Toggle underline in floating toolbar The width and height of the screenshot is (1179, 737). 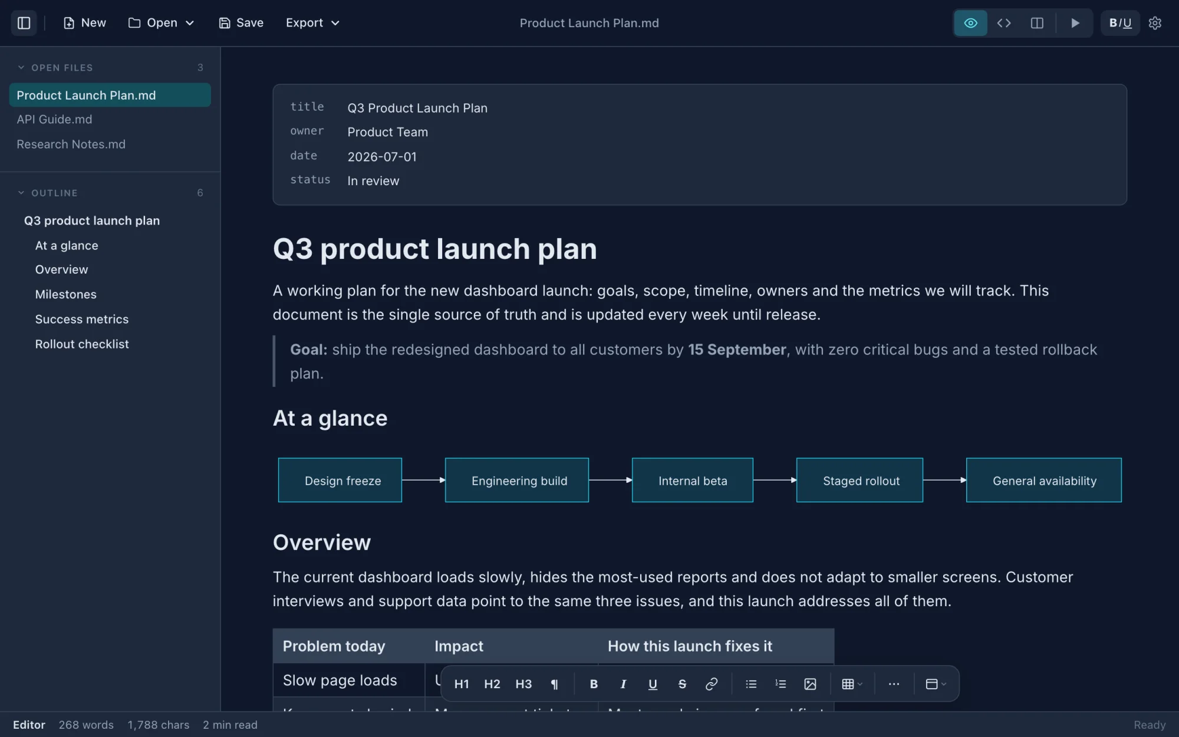(653, 684)
